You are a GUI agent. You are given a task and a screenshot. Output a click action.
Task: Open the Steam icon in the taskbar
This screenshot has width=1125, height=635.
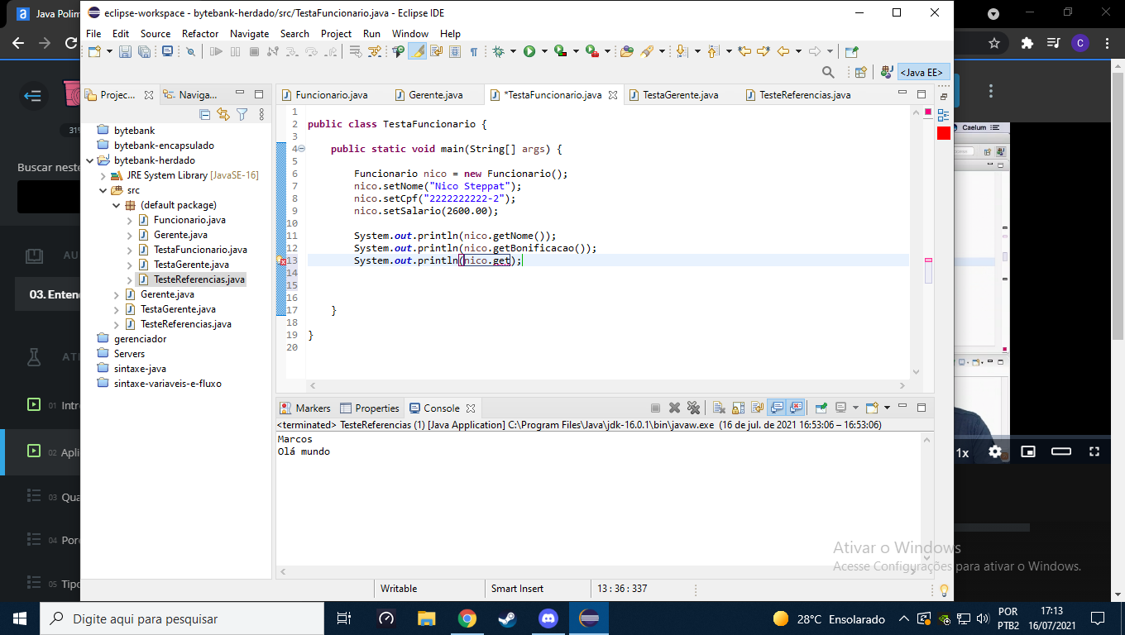click(508, 618)
